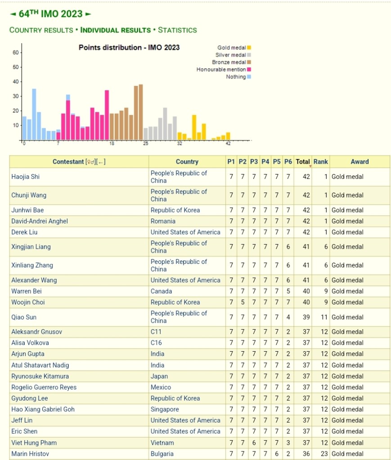This screenshot has height=460, width=391.
Task: Open contestant Haojia Shi's profile
Action: coord(25,177)
